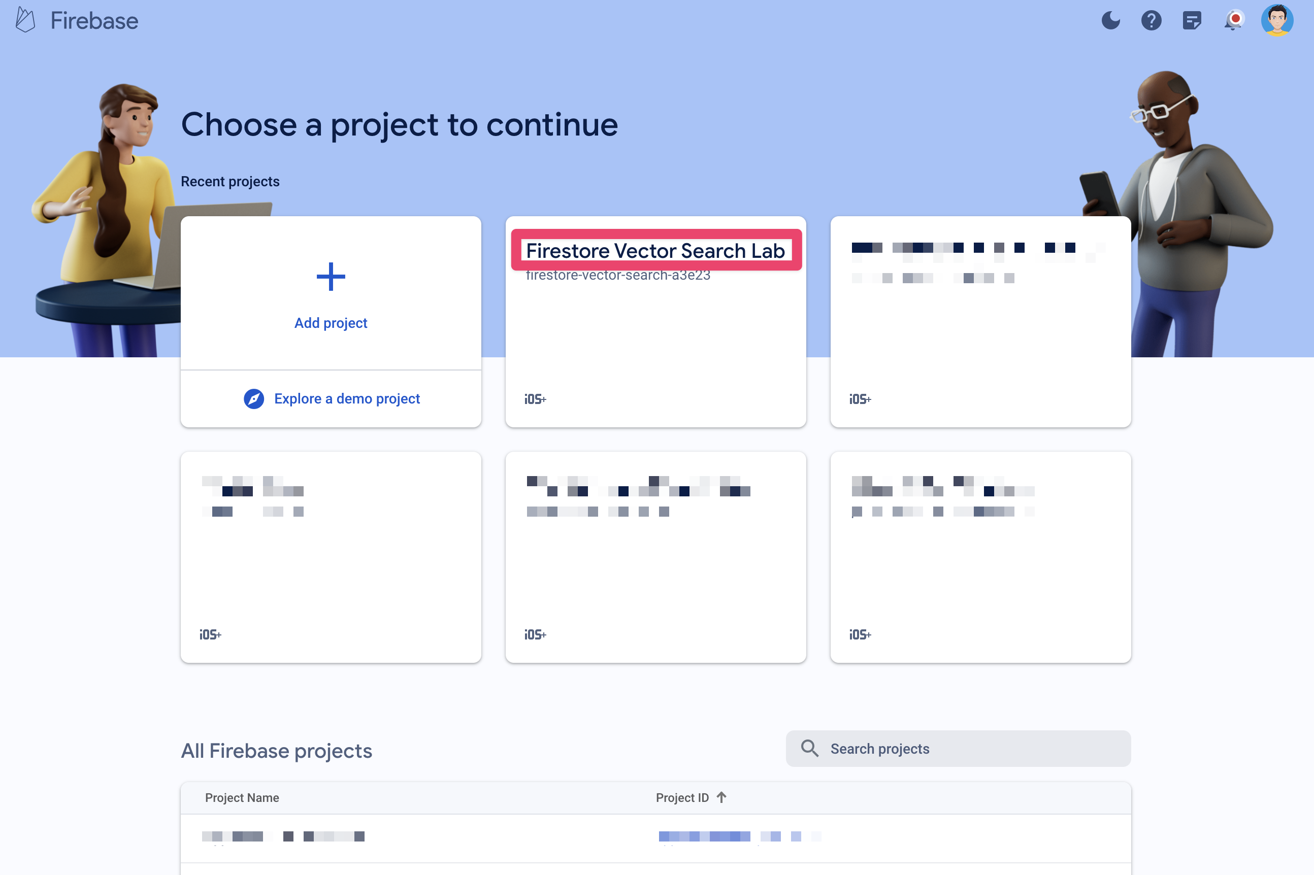Open the bottom-left blurred project card
Viewport: 1314px width, 875px height.
pos(331,557)
